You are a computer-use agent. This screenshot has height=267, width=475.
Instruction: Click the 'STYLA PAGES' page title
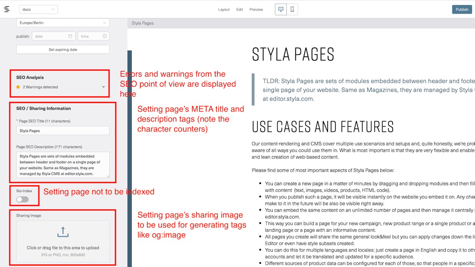(x=293, y=54)
